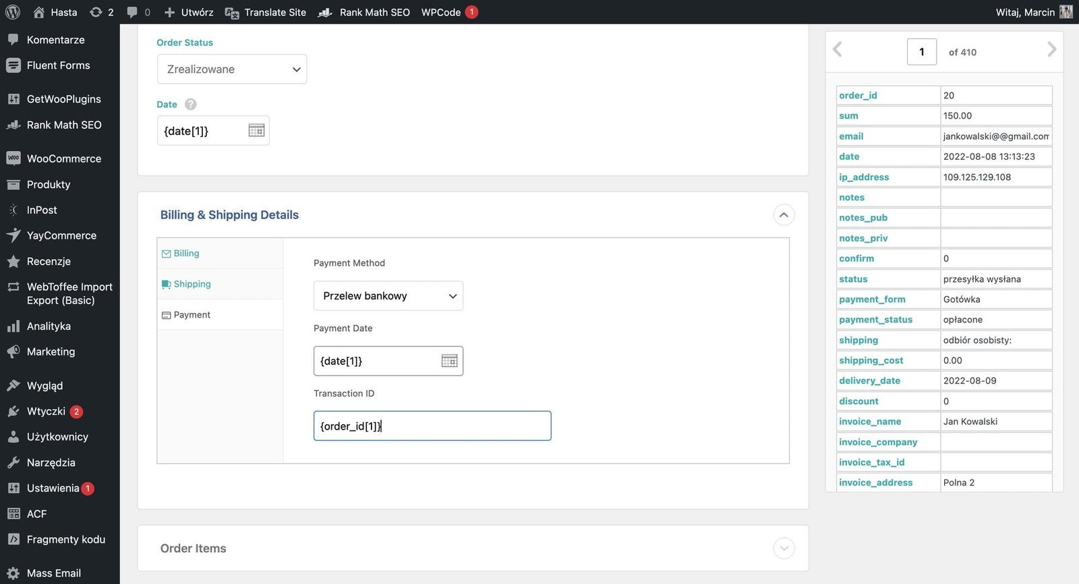Open the comments bubble in admin bar
1079x584 pixels.
138,12
